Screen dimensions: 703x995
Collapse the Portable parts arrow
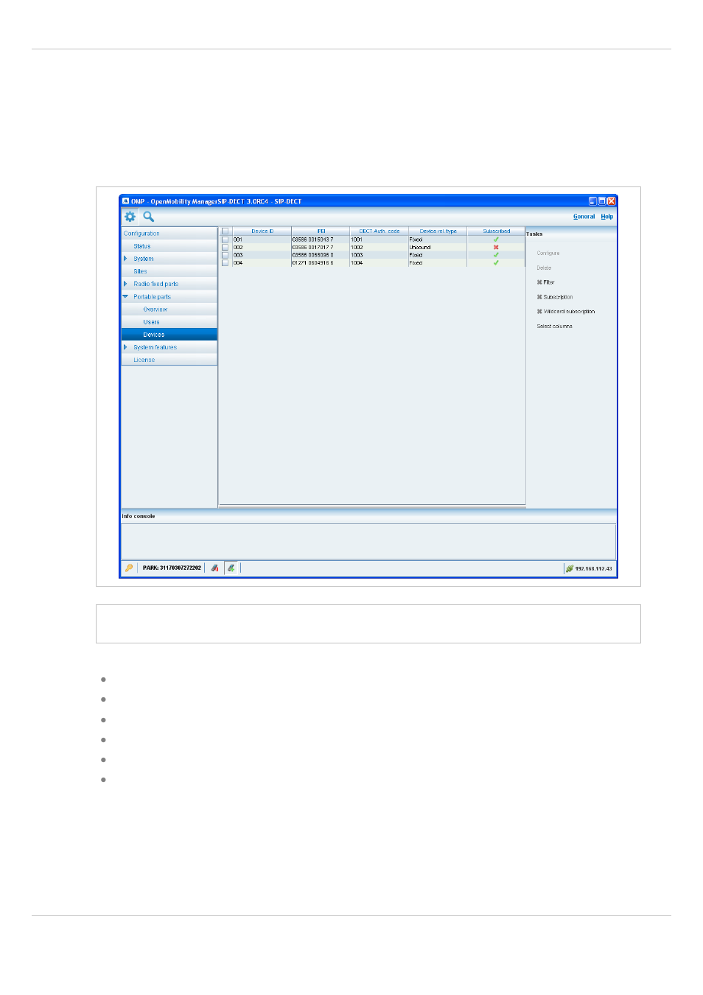(x=125, y=296)
